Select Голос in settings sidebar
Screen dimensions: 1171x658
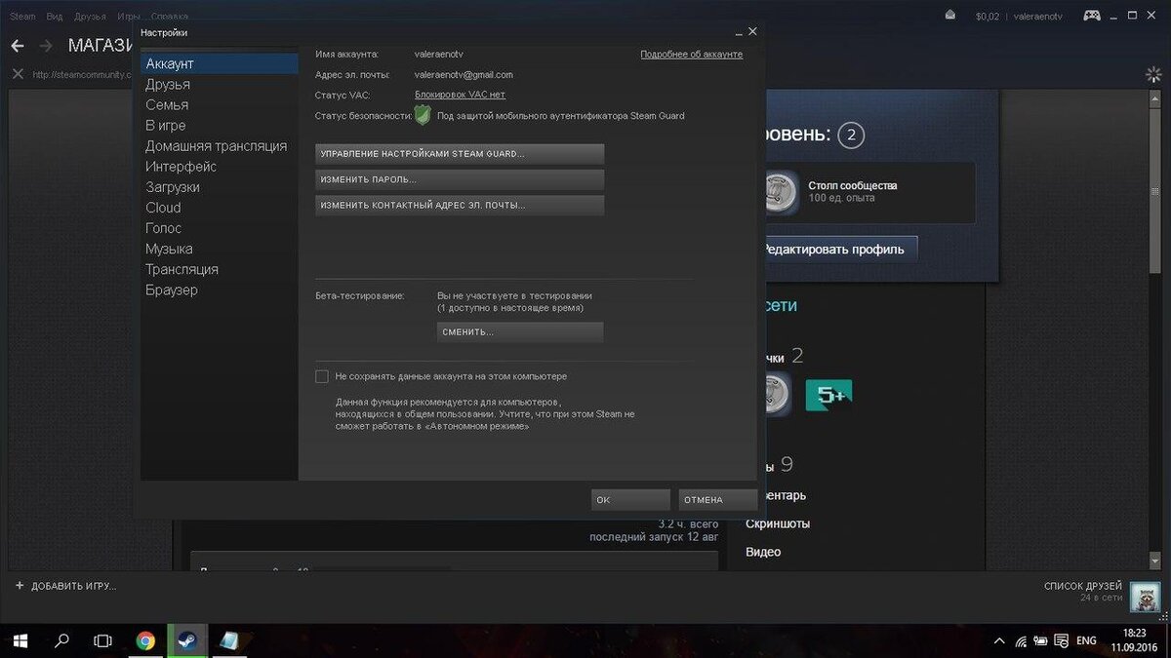pyautogui.click(x=220, y=227)
